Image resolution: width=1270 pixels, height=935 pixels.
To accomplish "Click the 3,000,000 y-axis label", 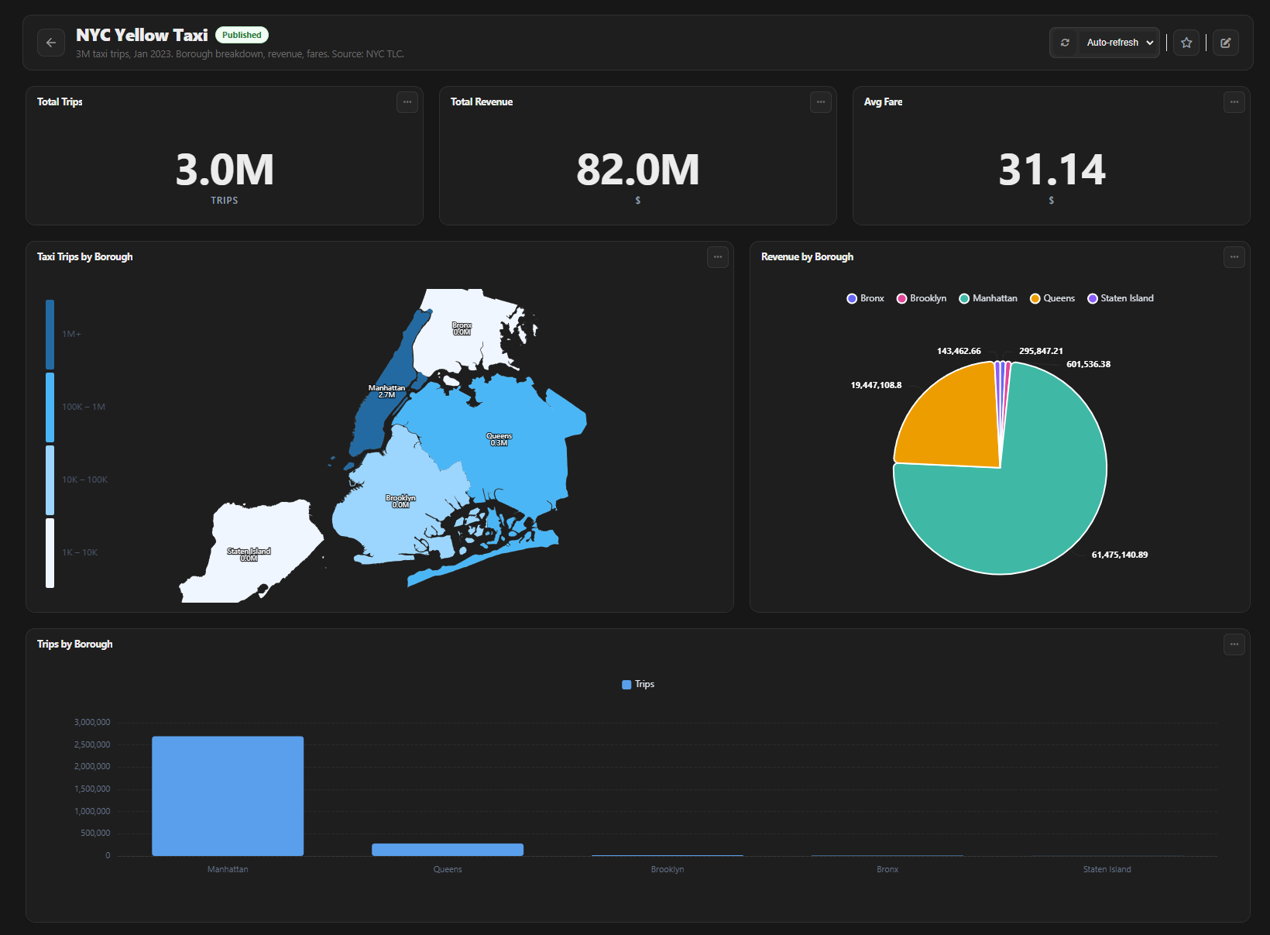I will pyautogui.click(x=92, y=722).
